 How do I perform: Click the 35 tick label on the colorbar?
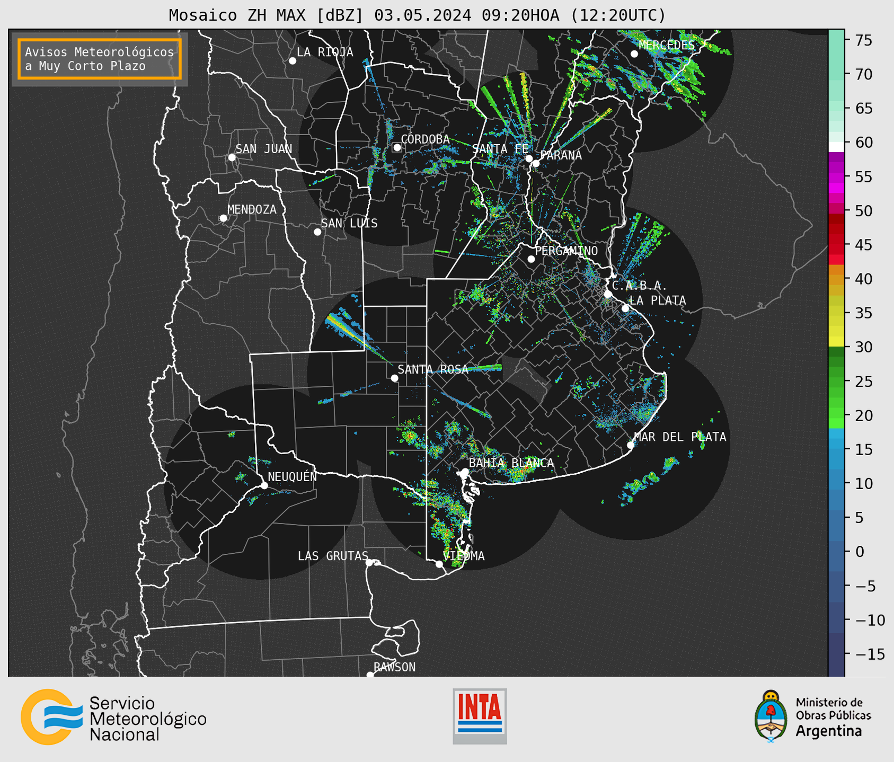(x=864, y=313)
